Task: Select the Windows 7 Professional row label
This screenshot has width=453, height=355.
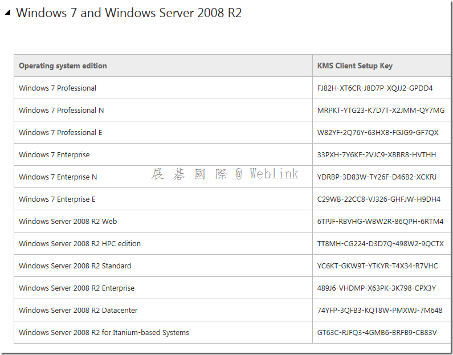Action: 58,88
